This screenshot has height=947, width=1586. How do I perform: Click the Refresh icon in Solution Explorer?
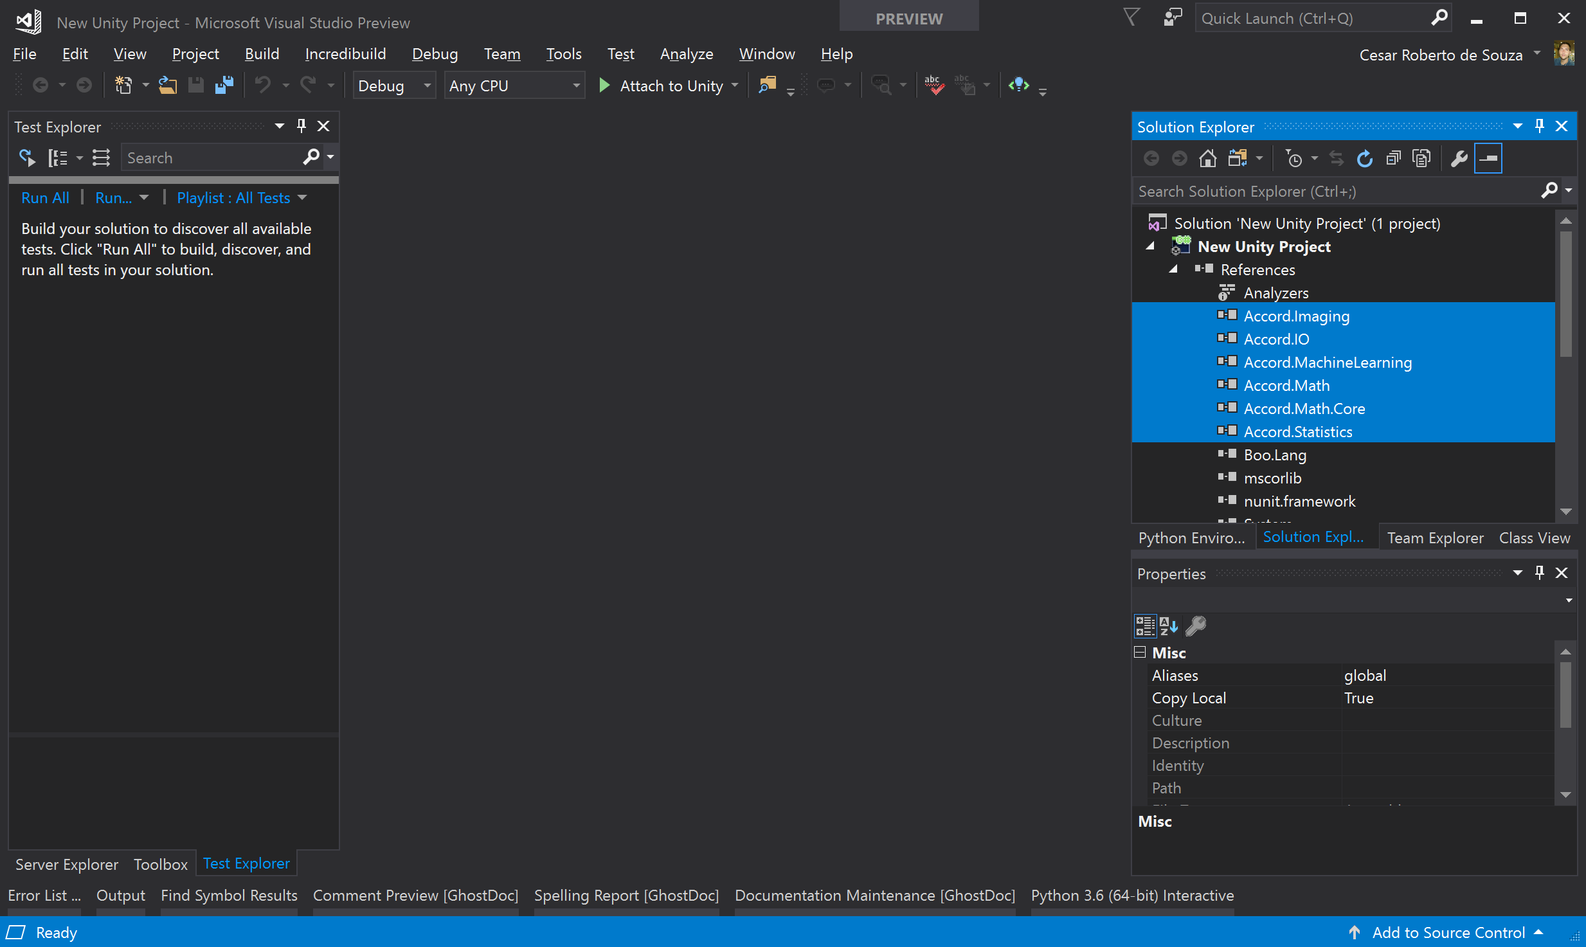tap(1364, 158)
